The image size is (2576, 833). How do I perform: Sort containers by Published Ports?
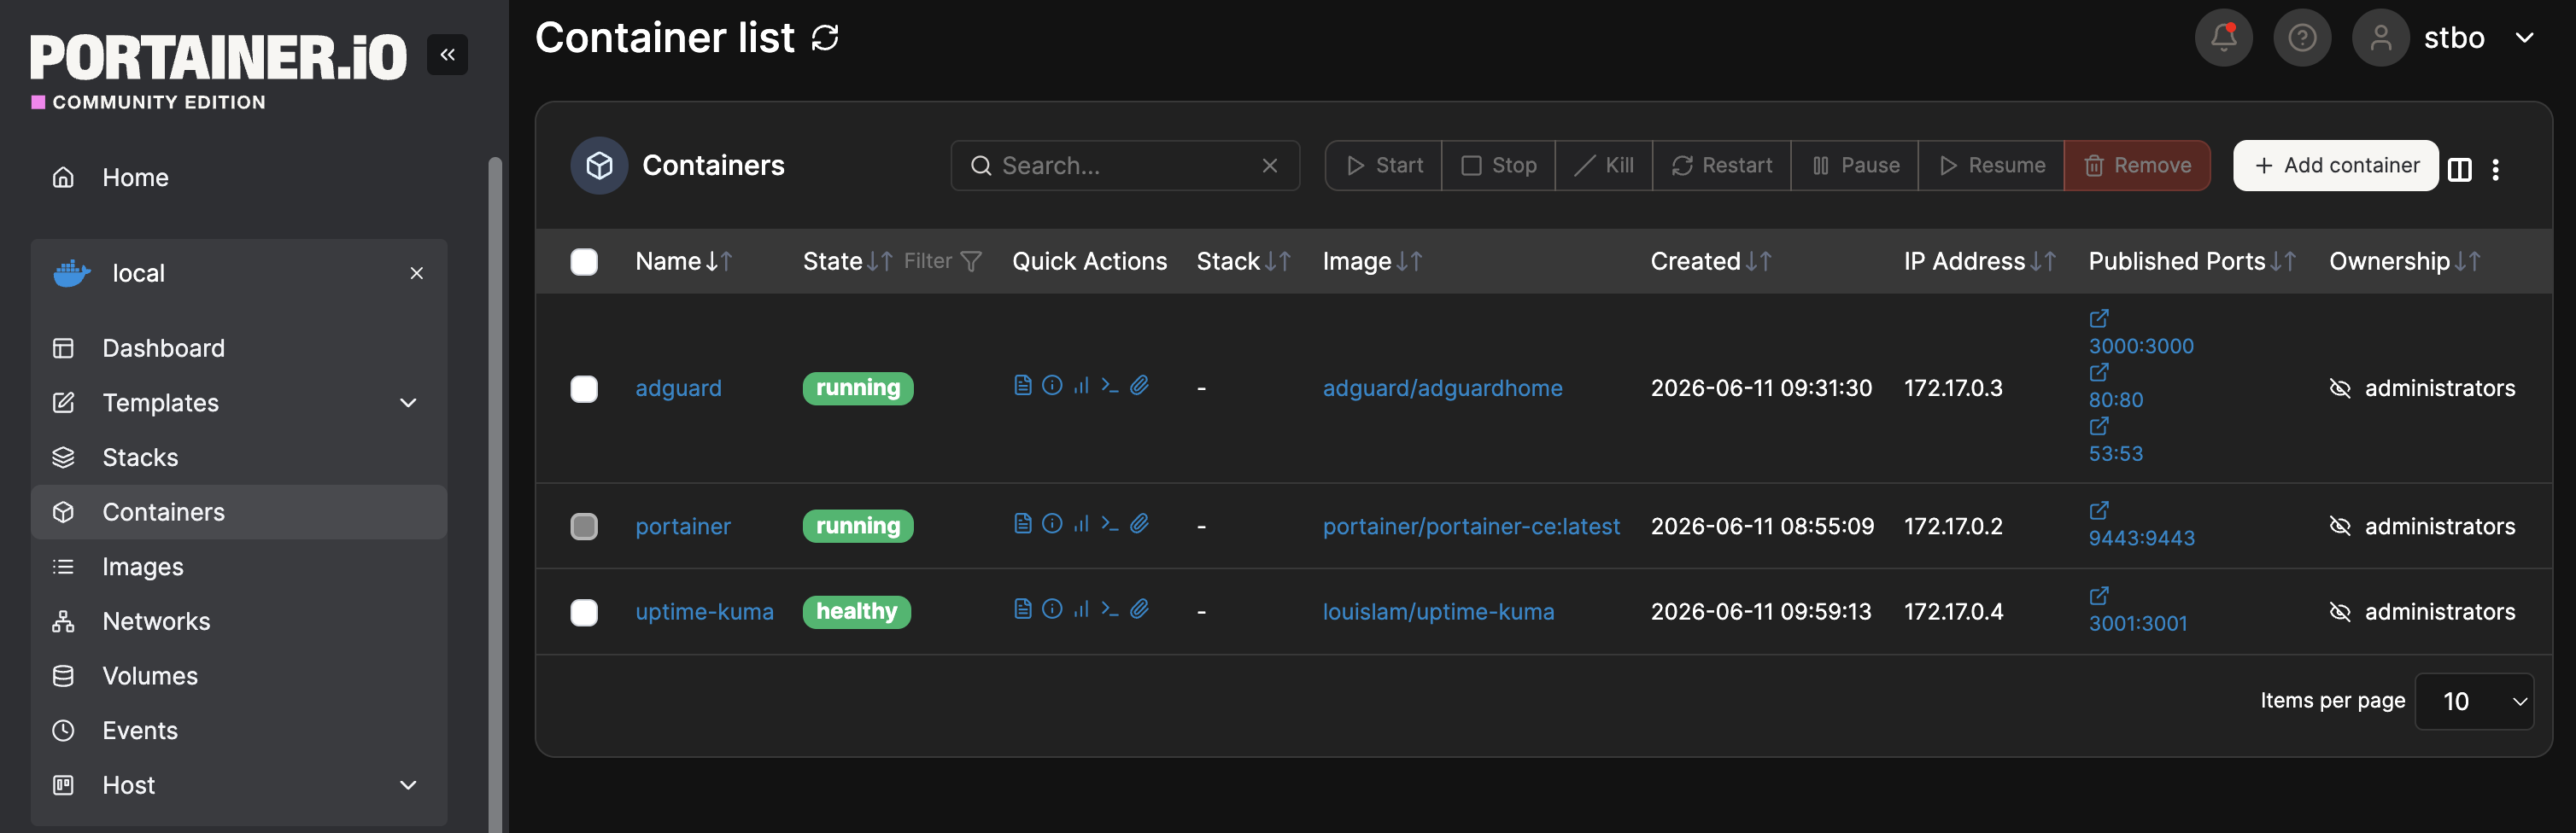[x=2192, y=262]
